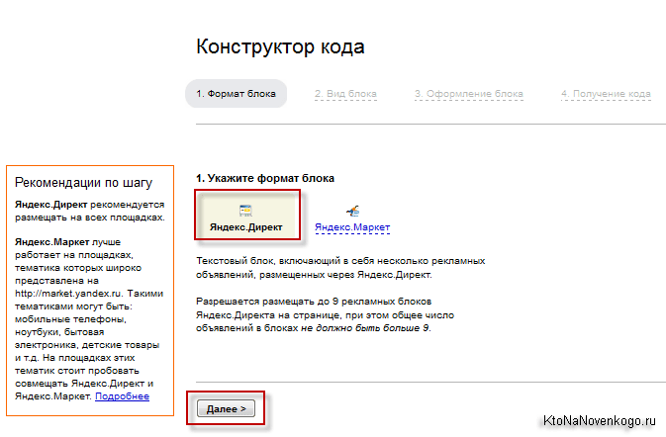Choose the Яндекс.Маркет format link
The width and height of the screenshot is (666, 437).
(x=352, y=227)
